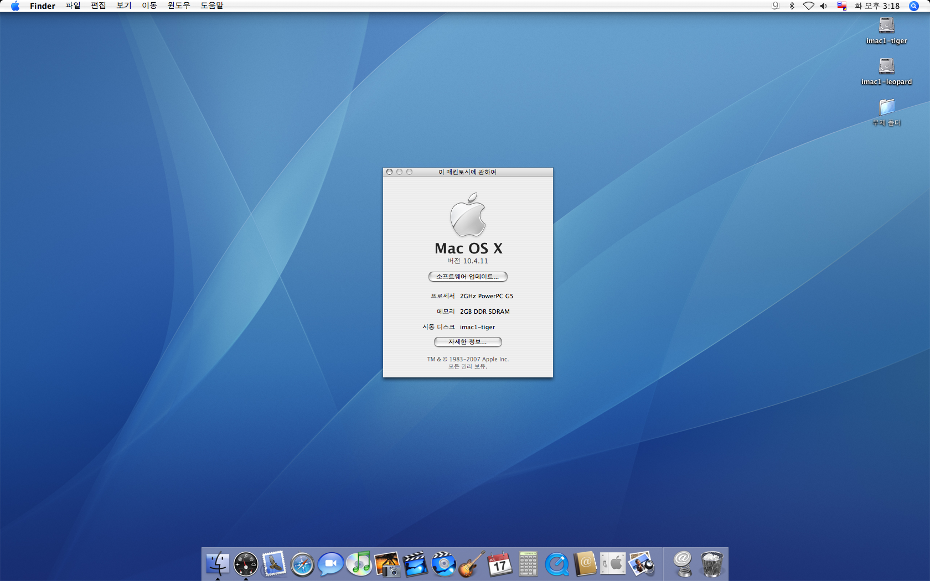930x581 pixels.
Task: Open System Preferences in the Dock
Action: 613,564
